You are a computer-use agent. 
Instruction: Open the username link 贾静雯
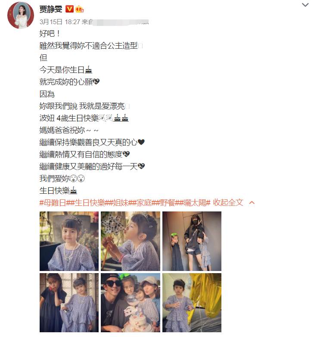click(51, 9)
